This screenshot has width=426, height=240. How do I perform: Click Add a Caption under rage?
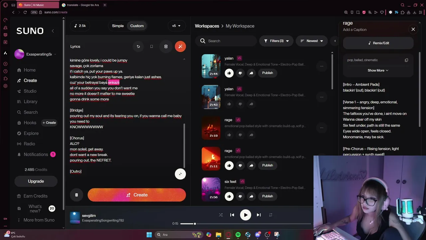coord(355,30)
